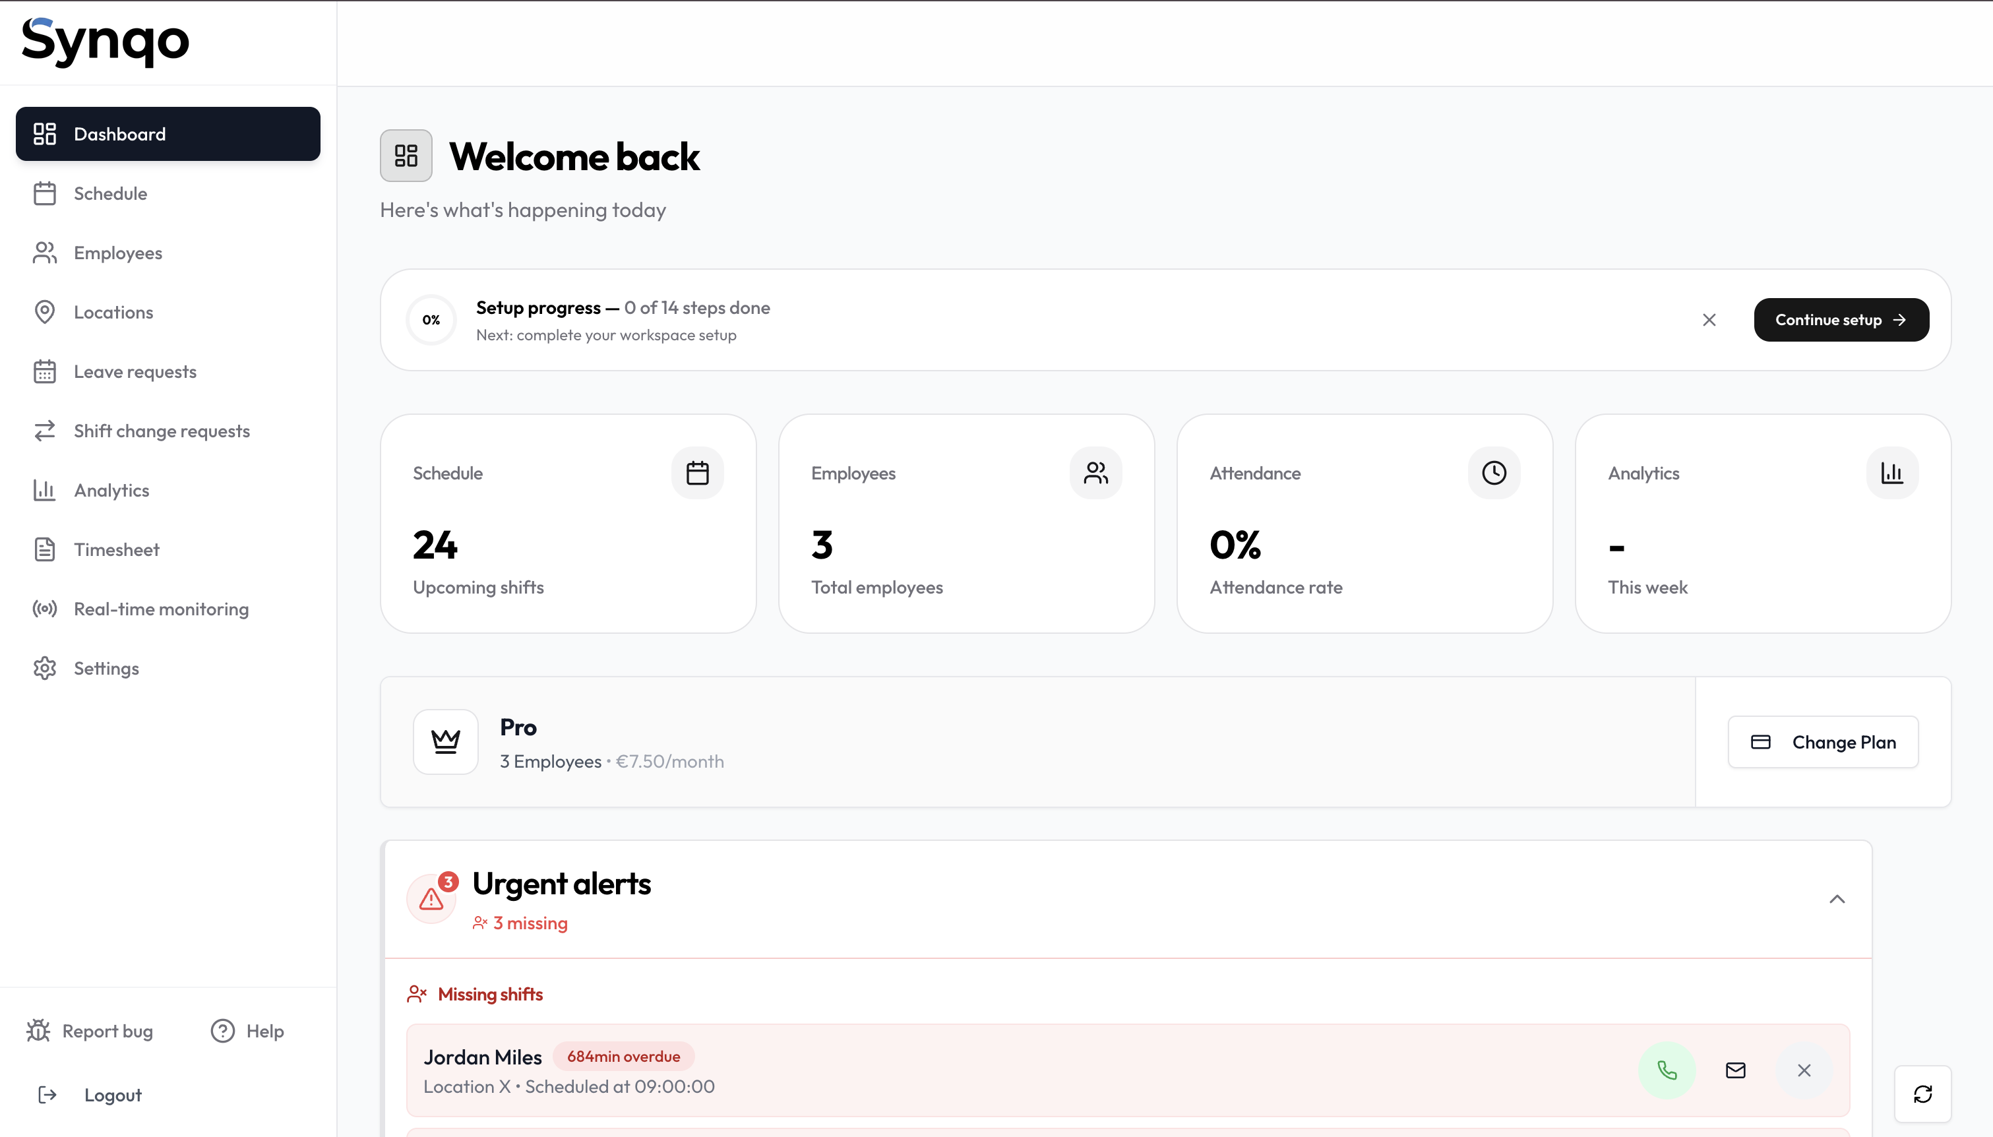Click the calendar icon in Schedule card
This screenshot has width=1993, height=1137.
697,474
